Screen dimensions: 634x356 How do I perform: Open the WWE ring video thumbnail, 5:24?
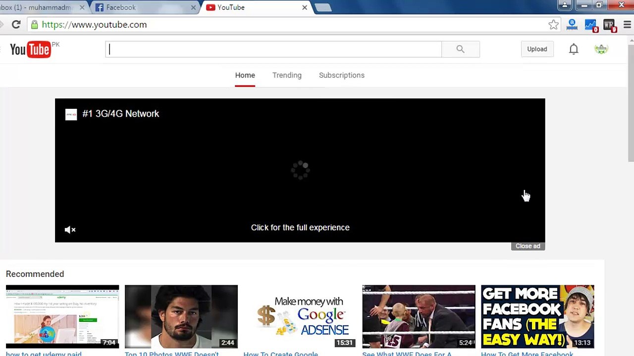(x=419, y=316)
